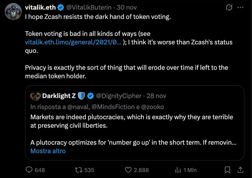Share the tweet via the share icon
252x178 pixels.
[x=240, y=170]
